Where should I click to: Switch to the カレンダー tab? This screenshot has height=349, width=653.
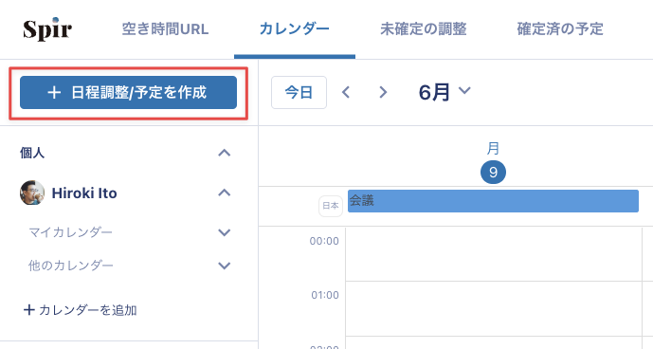(x=295, y=29)
